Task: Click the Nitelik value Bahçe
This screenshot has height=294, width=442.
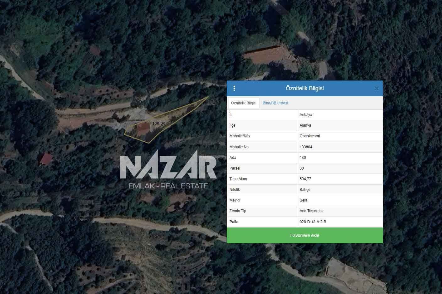Action: pos(305,190)
